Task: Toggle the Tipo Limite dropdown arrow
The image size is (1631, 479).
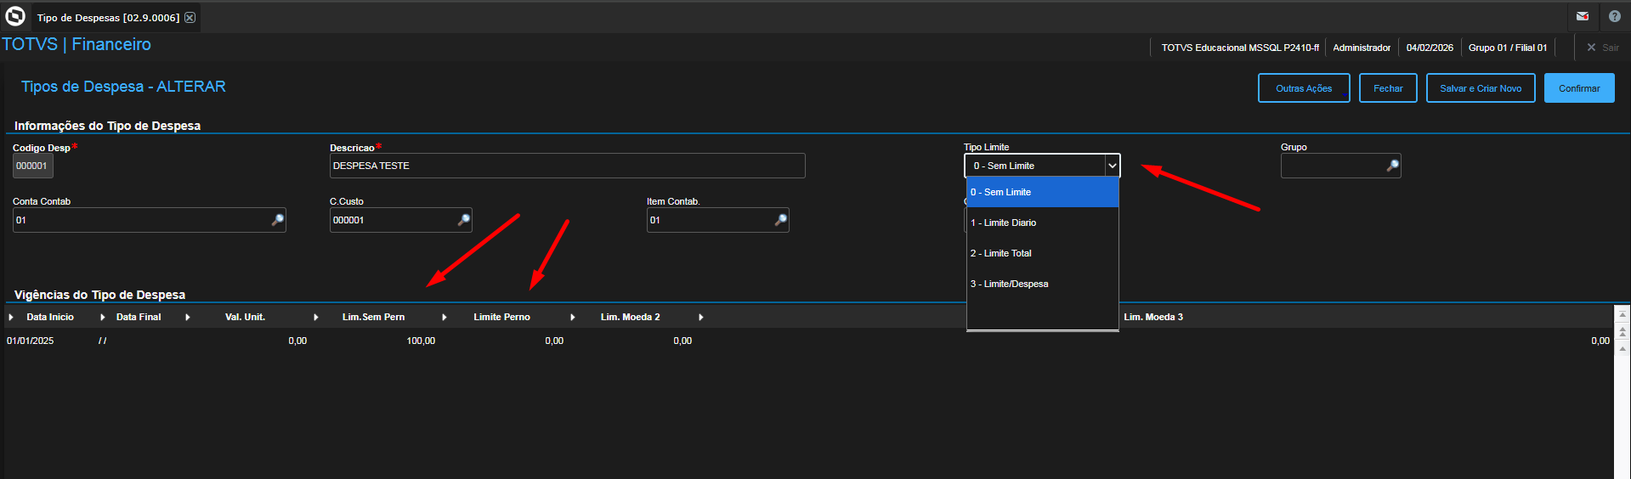Action: pos(1112,166)
